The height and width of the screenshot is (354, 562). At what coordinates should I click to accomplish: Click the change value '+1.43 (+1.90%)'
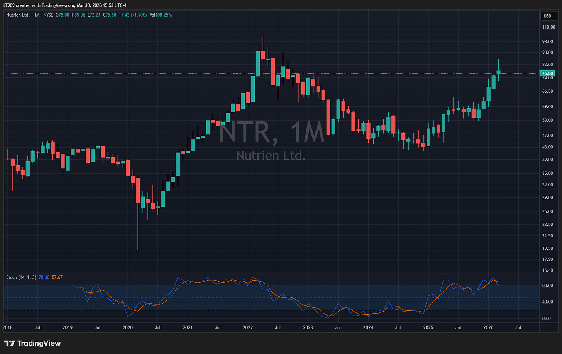tap(132, 15)
